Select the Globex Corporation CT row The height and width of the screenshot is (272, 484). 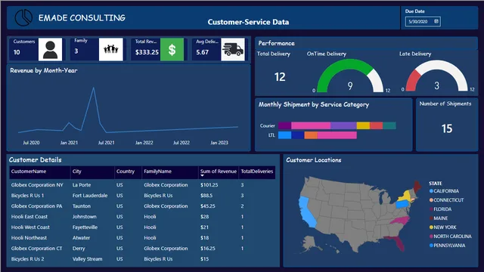(x=142, y=249)
